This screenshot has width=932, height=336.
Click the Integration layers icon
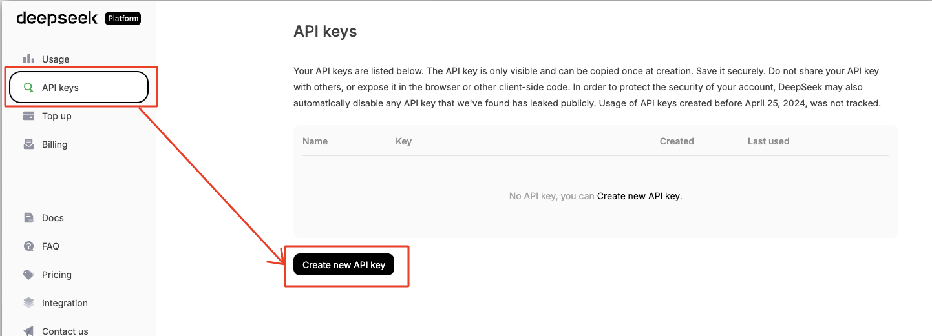tap(28, 303)
